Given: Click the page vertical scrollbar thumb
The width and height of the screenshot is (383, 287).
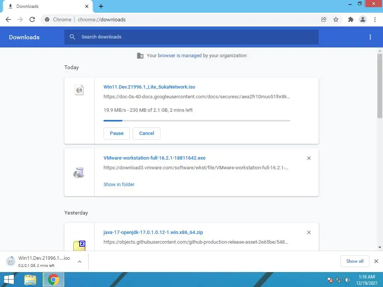Looking at the screenshot, I should [380, 86].
